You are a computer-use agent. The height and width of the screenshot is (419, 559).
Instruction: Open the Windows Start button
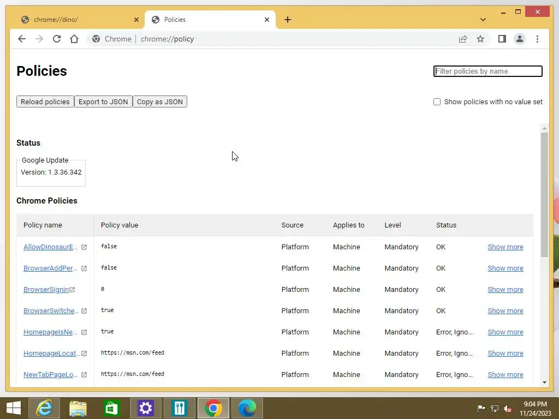tap(14, 408)
